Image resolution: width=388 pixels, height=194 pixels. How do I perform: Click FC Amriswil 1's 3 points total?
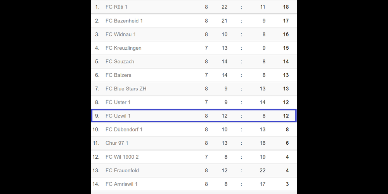(287, 184)
